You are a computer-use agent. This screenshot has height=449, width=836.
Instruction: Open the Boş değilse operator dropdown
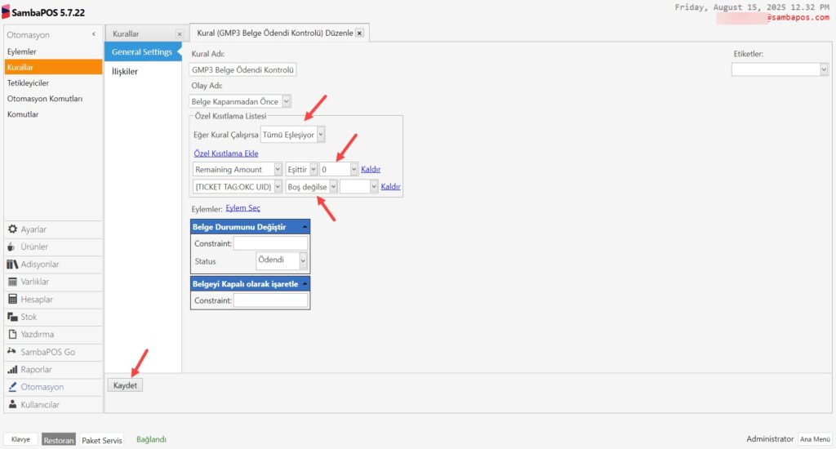pyautogui.click(x=333, y=186)
